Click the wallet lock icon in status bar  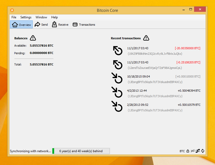[188, 151]
